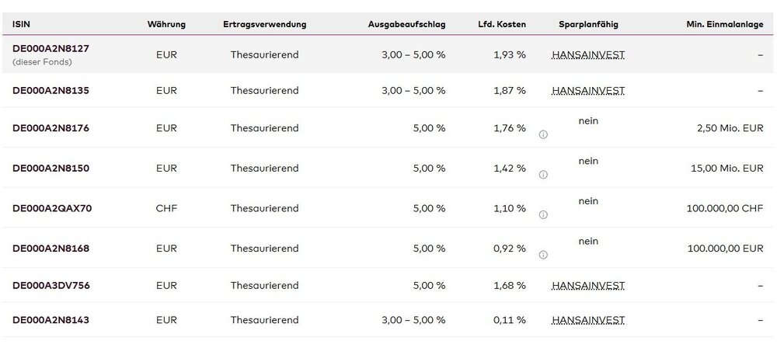Follow HANSAINVEST link in the DE000A3DV756 row
This screenshot has width=777, height=348.
pyautogui.click(x=588, y=286)
